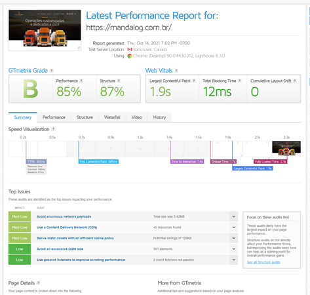Click Low badge on excessive DOM row
Image resolution: width=310 pixels, height=295 pixels.
[20, 249]
